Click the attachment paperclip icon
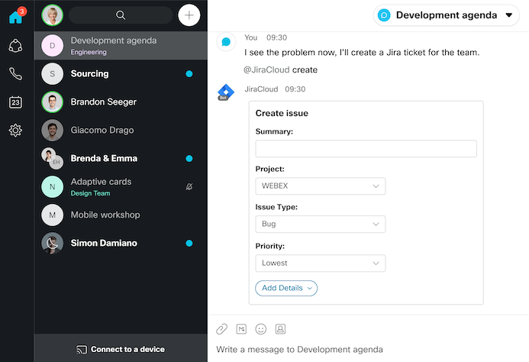 (221, 329)
